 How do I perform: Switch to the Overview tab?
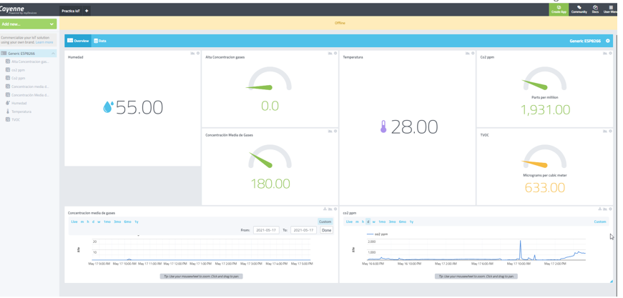point(78,41)
